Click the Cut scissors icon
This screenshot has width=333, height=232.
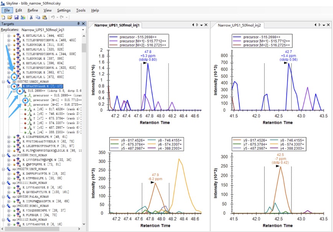point(31,17)
